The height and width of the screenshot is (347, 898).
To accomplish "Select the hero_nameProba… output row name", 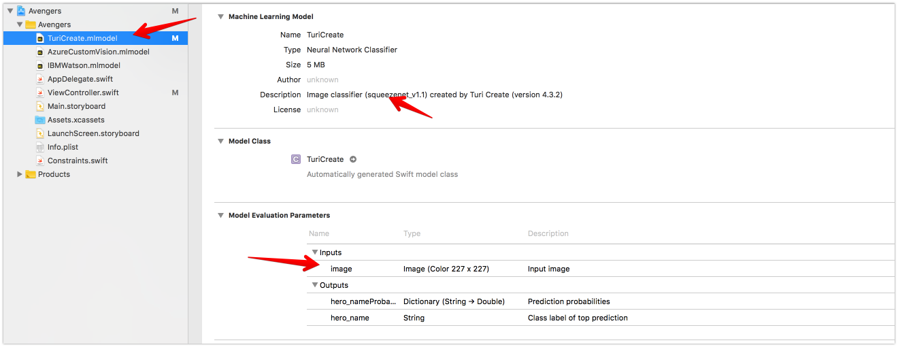I will (363, 301).
